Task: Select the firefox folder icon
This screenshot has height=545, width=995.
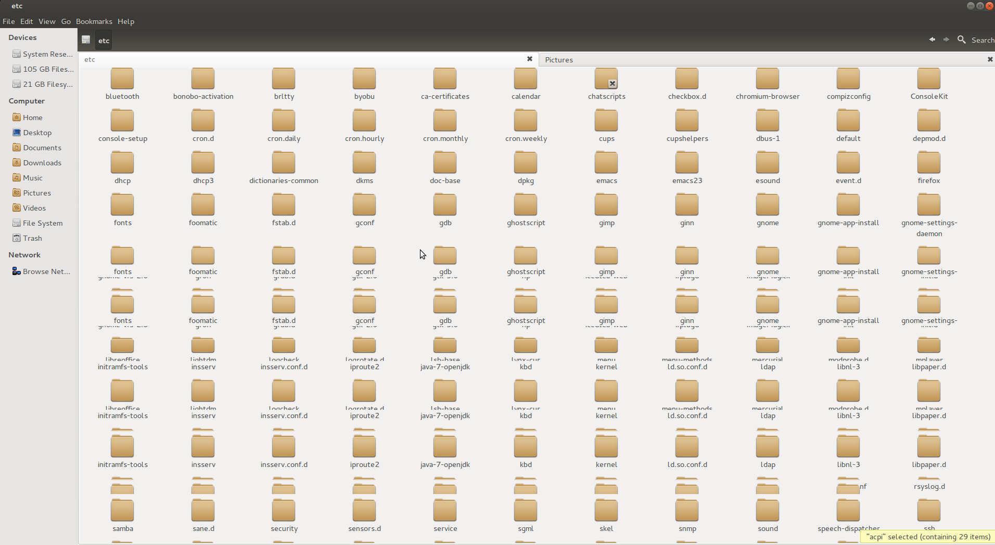Action: (929, 163)
